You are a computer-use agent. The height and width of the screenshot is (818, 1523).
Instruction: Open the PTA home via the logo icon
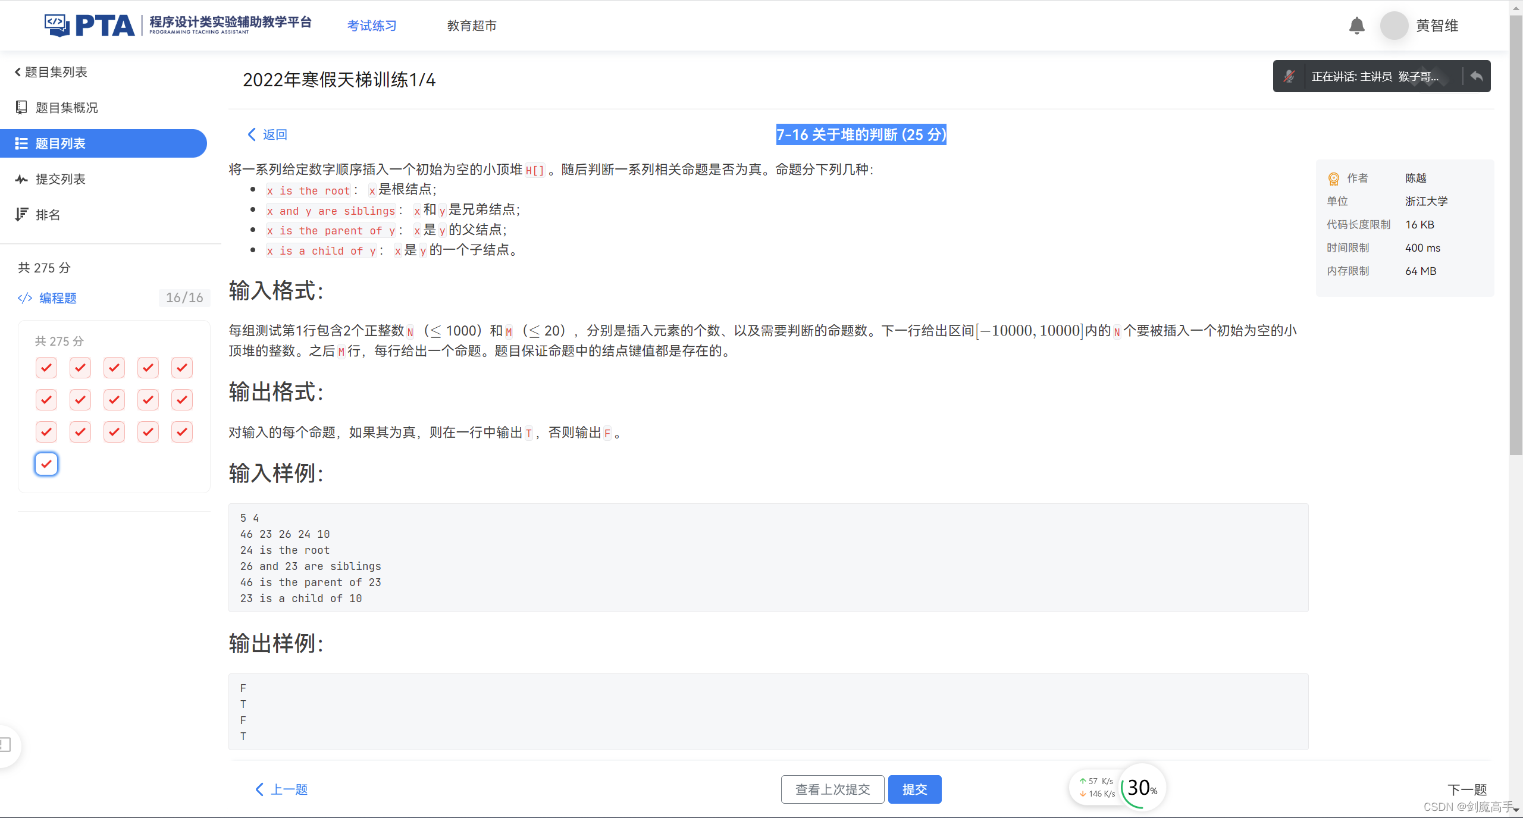58,24
